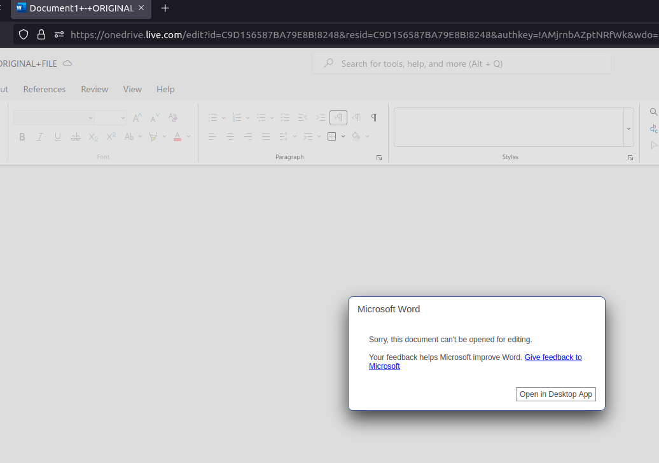659x463 pixels.
Task: Open a new browser tab
Action: pyautogui.click(x=165, y=8)
